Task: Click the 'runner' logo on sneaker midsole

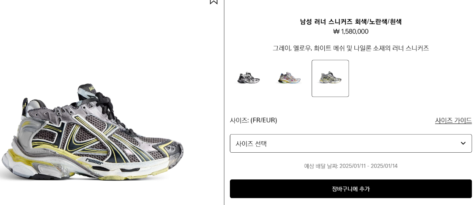Action: 94,161
